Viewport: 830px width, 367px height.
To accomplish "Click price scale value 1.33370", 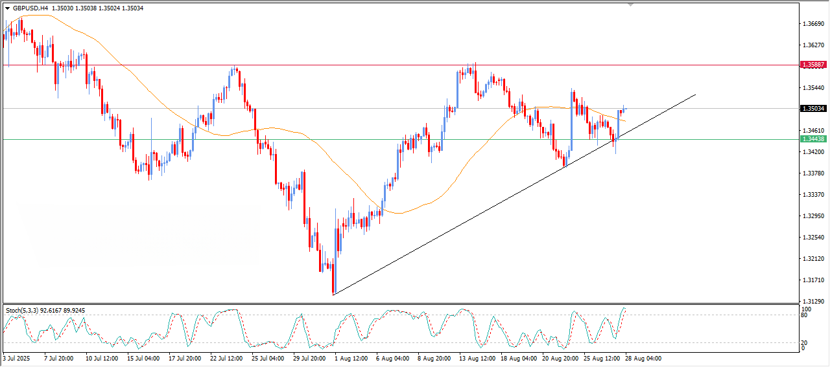I will tap(813, 195).
